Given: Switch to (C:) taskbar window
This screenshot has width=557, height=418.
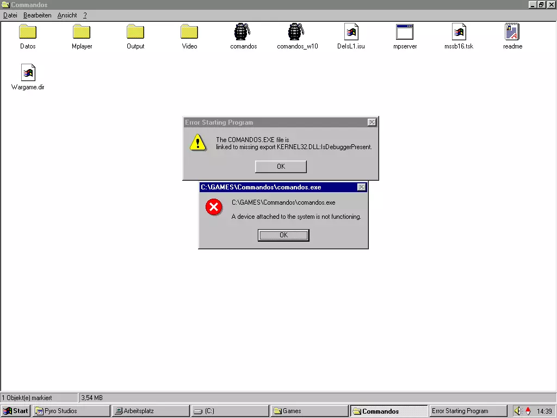Looking at the screenshot, I should [x=230, y=411].
